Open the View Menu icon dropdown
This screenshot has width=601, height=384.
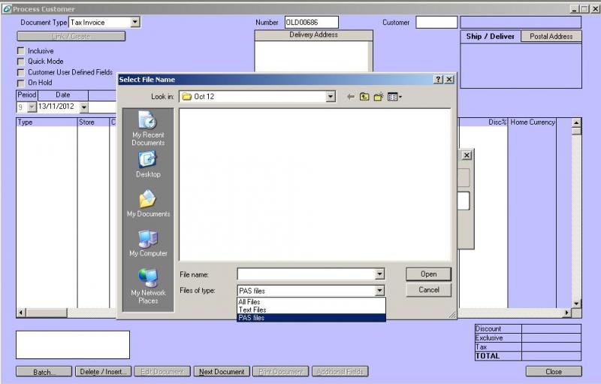tap(395, 97)
